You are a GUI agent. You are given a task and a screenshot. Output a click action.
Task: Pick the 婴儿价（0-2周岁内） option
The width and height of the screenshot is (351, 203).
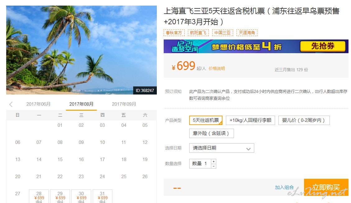(x=304, y=120)
